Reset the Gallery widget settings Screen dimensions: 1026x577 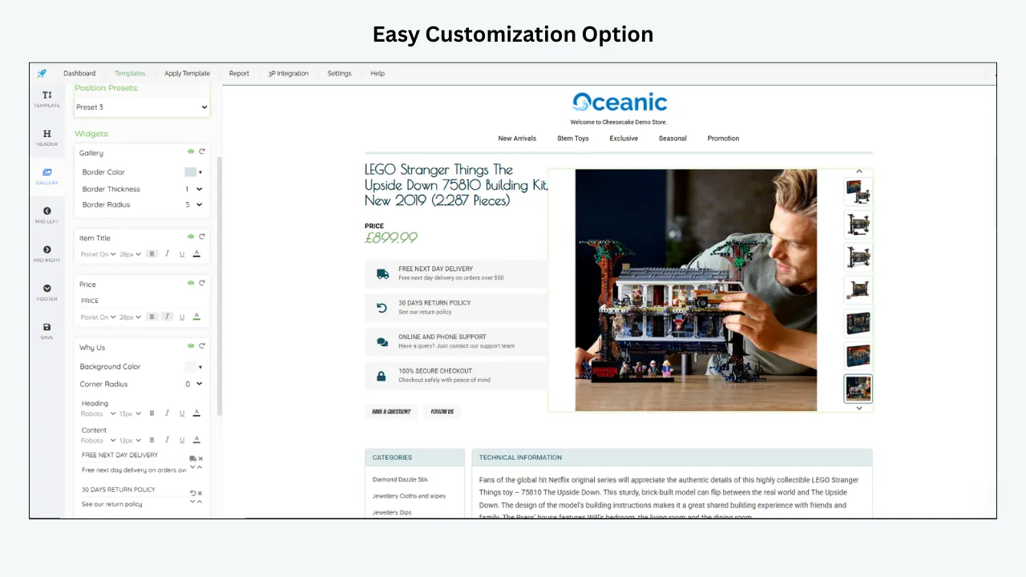pyautogui.click(x=202, y=151)
